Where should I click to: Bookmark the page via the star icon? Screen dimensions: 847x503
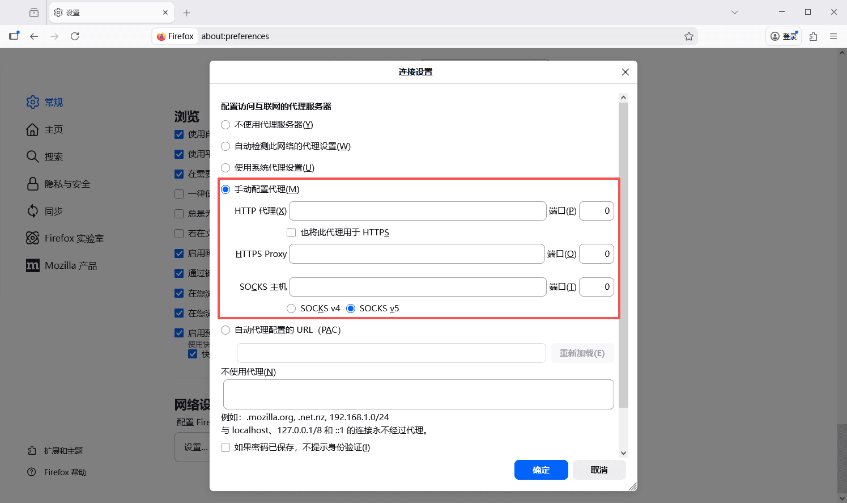689,36
